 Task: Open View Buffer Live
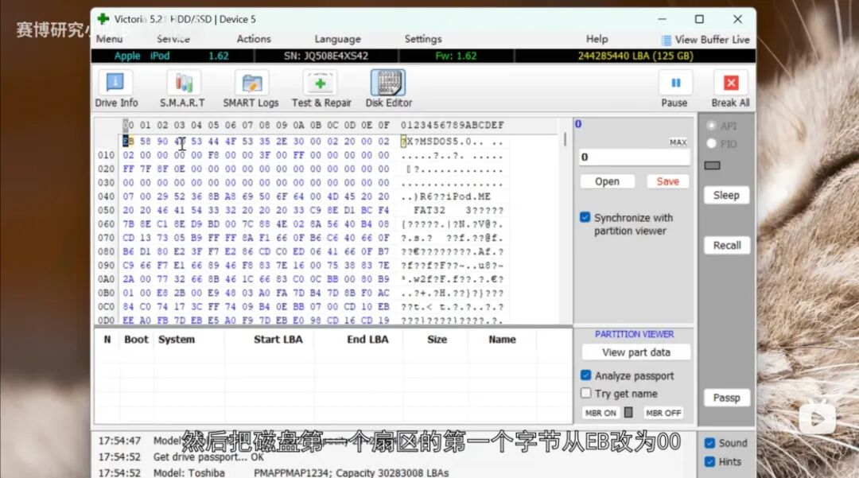[705, 40]
